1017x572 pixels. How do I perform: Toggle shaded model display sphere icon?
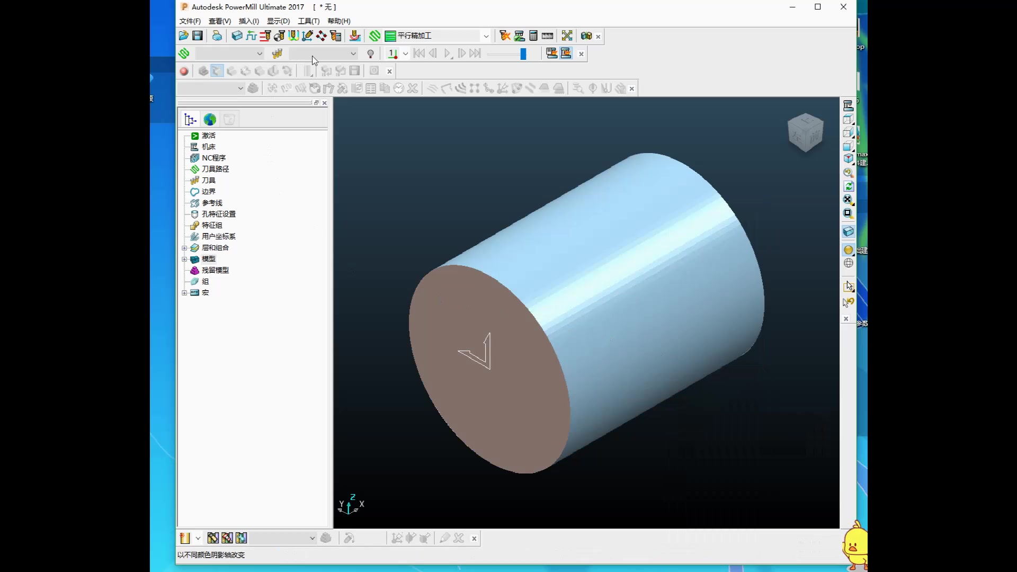(x=849, y=249)
